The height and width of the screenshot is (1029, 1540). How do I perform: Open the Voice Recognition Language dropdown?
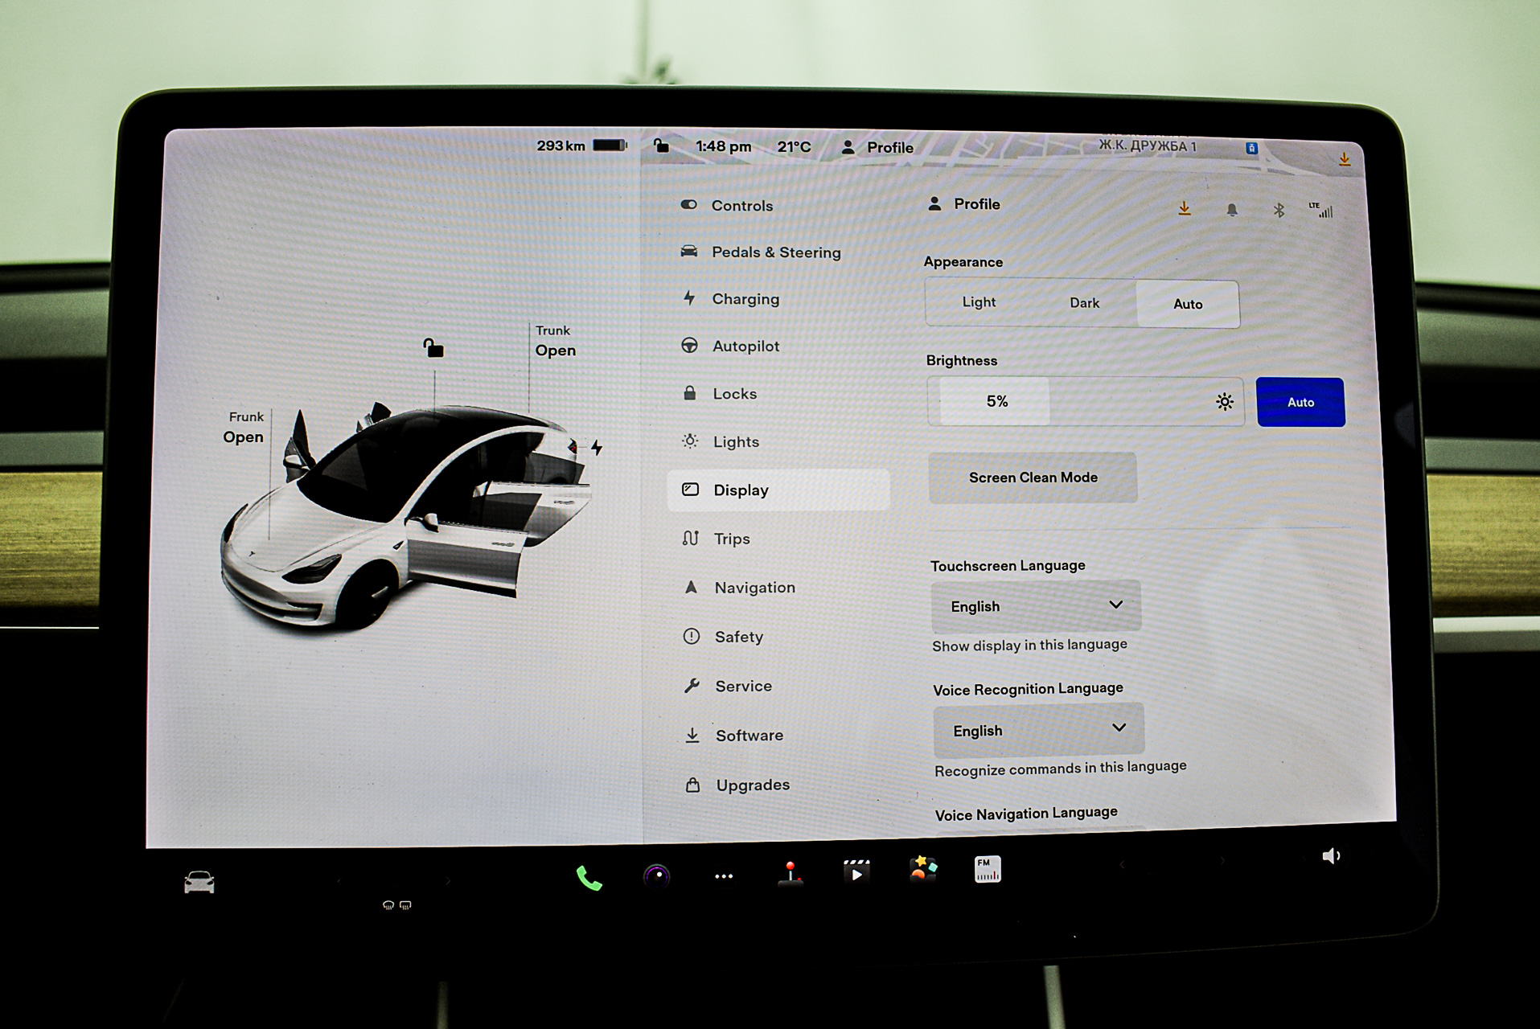[x=1039, y=730]
